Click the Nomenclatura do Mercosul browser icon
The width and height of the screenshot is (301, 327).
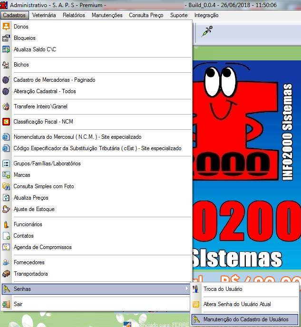6,137
